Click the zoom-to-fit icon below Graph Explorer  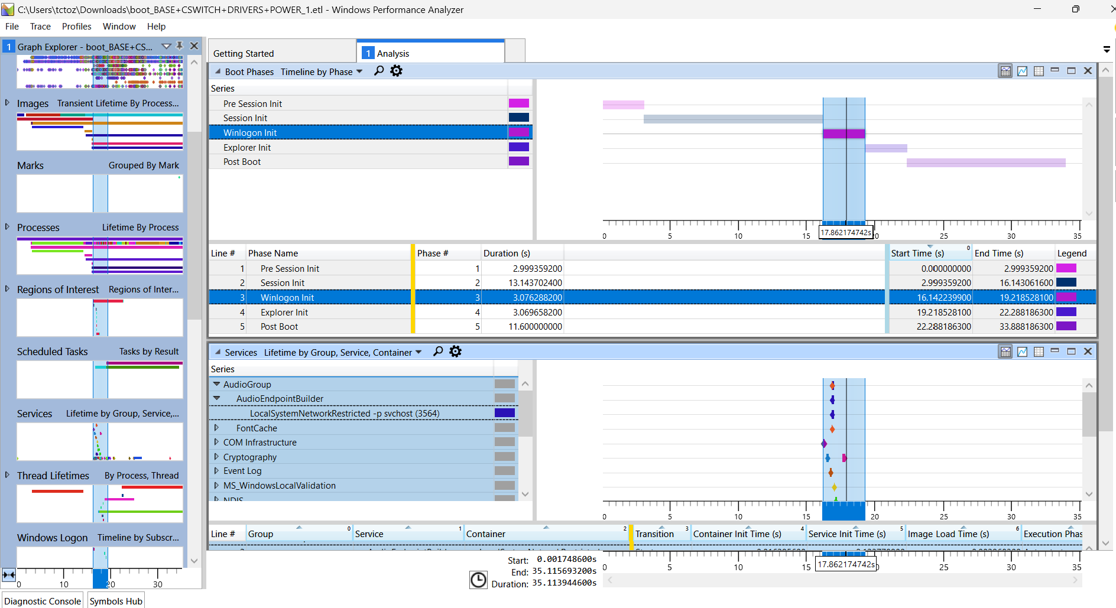click(x=9, y=574)
